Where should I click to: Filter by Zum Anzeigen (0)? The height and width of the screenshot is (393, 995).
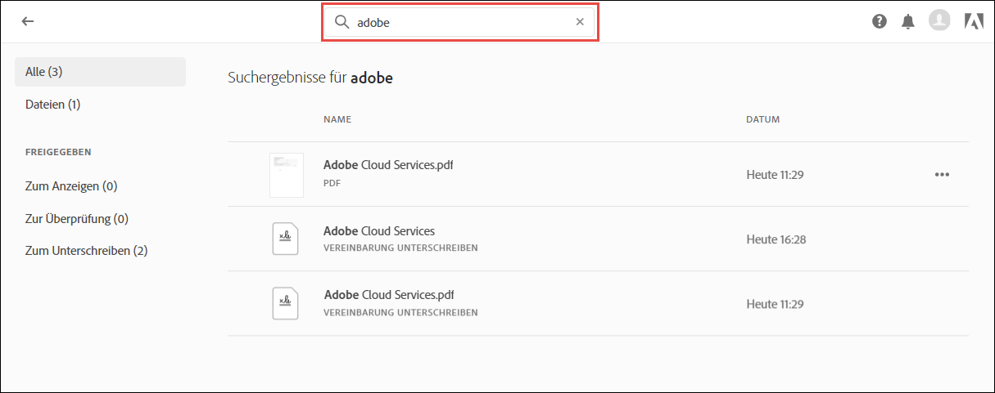[71, 186]
